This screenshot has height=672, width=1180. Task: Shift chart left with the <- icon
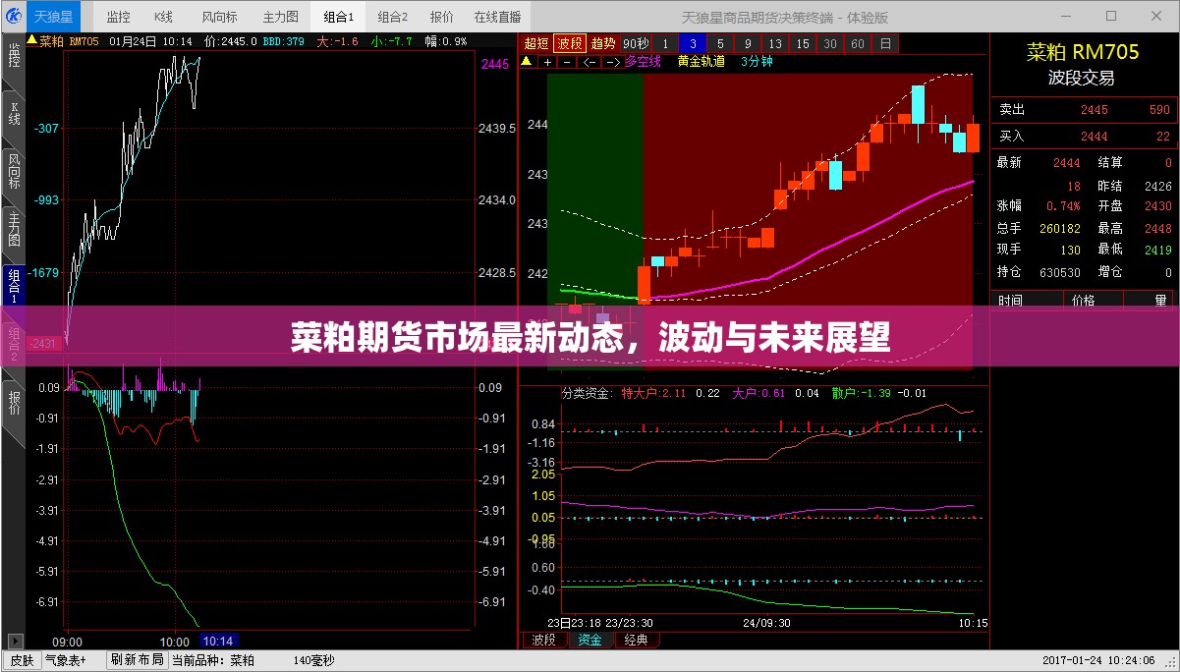[590, 61]
